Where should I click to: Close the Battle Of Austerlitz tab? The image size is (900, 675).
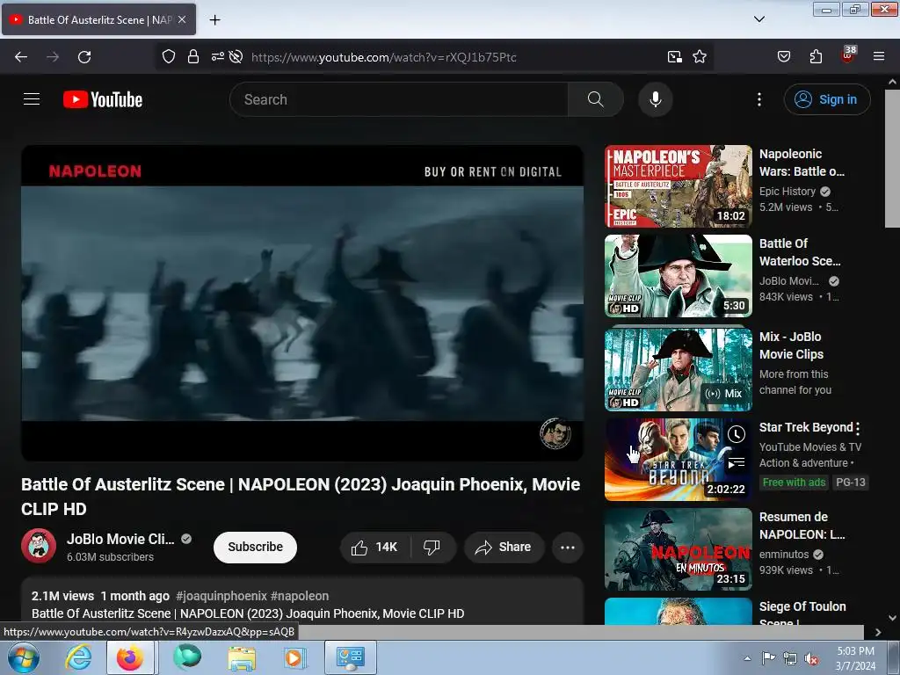point(182,19)
